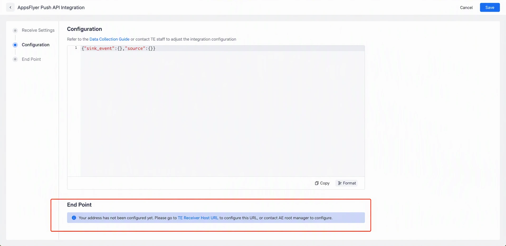Image resolution: width=506 pixels, height=246 pixels.
Task: Click the sink_event key in JSON
Action: coord(99,49)
